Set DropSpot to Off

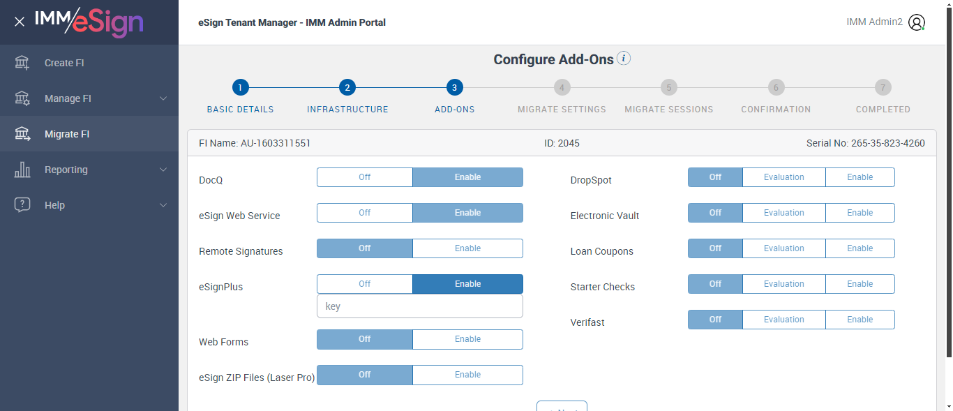point(715,177)
